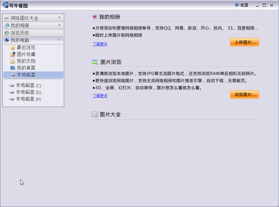The image size is (279, 207).
Task: Click 了解更多 link under 图片浏览
Action: pos(100,96)
